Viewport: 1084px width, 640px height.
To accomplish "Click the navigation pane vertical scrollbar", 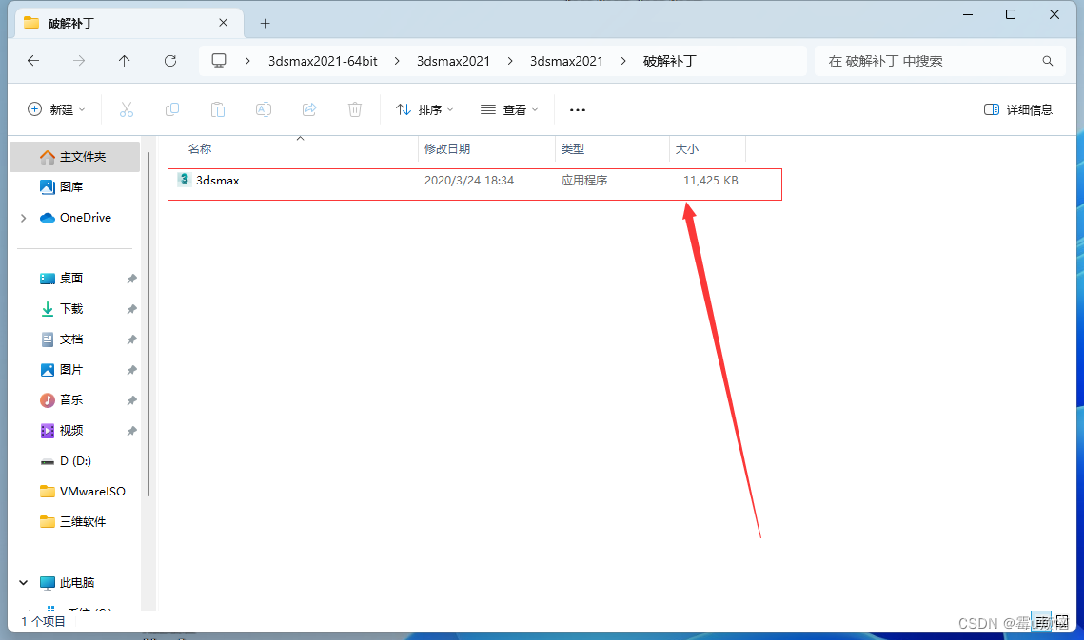I will (148, 323).
